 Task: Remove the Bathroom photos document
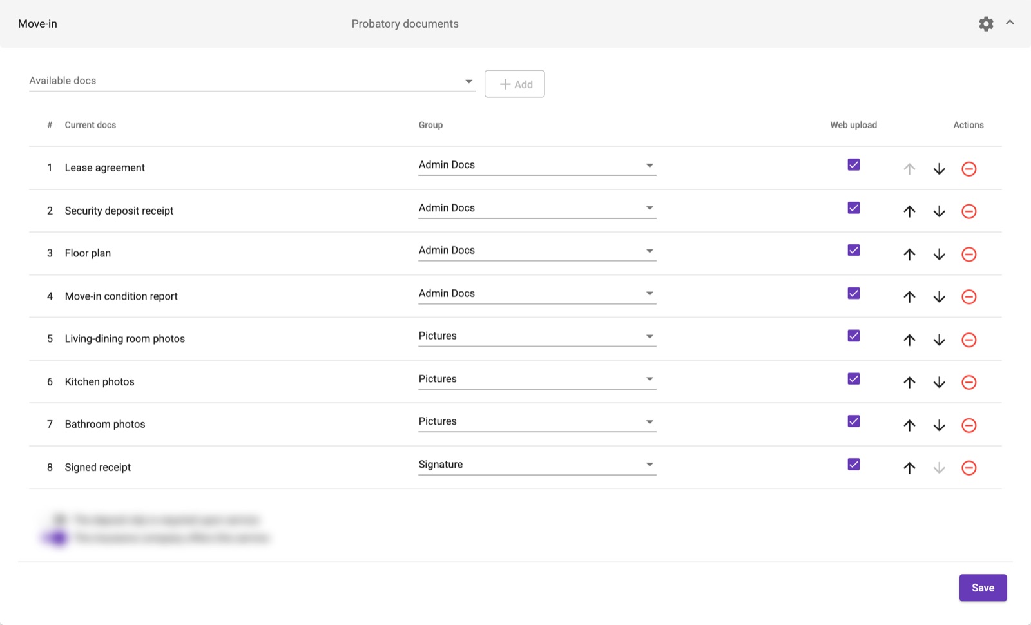point(968,425)
